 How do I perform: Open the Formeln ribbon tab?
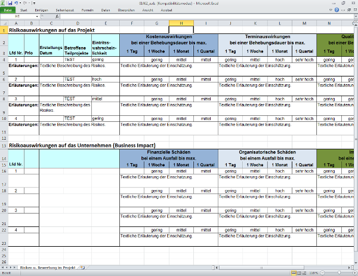tap(87, 11)
